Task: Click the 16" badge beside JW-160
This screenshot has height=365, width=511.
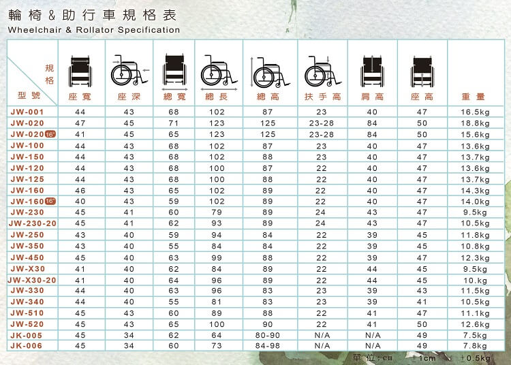Action: click(x=50, y=201)
